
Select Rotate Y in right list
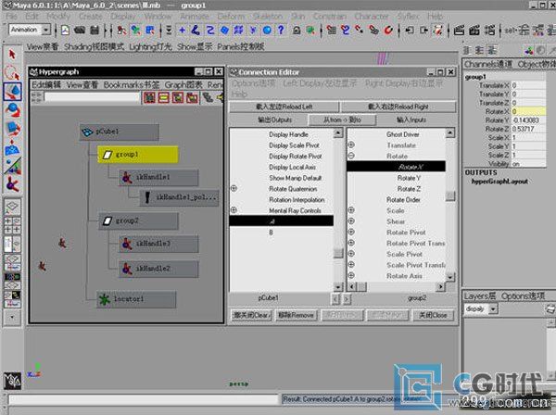409,178
